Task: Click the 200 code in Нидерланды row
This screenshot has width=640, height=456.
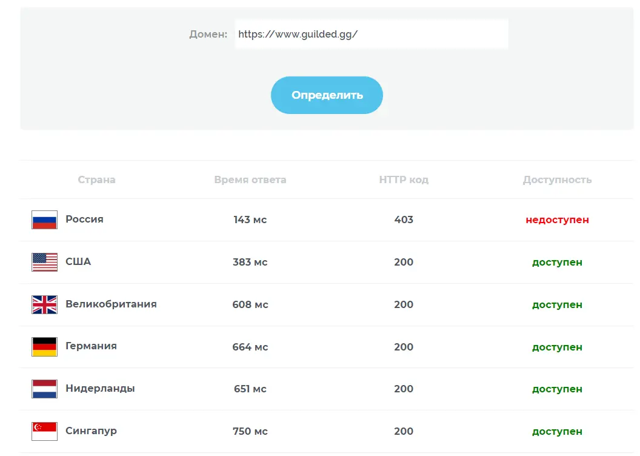Action: 404,389
